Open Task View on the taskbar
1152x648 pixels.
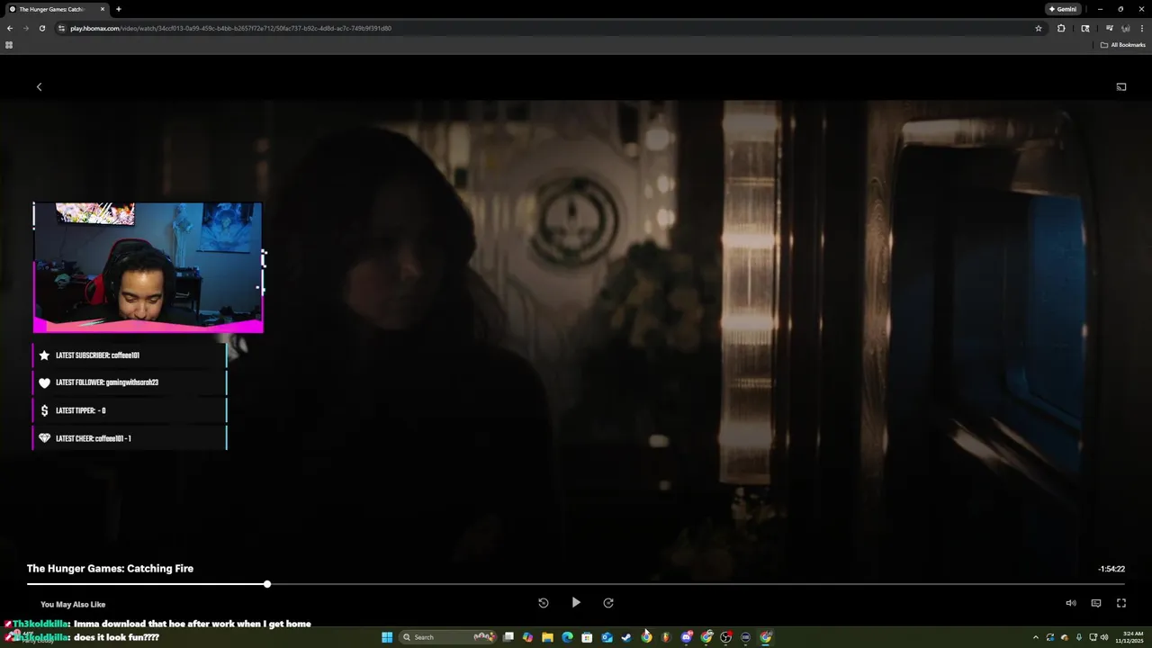click(x=509, y=637)
